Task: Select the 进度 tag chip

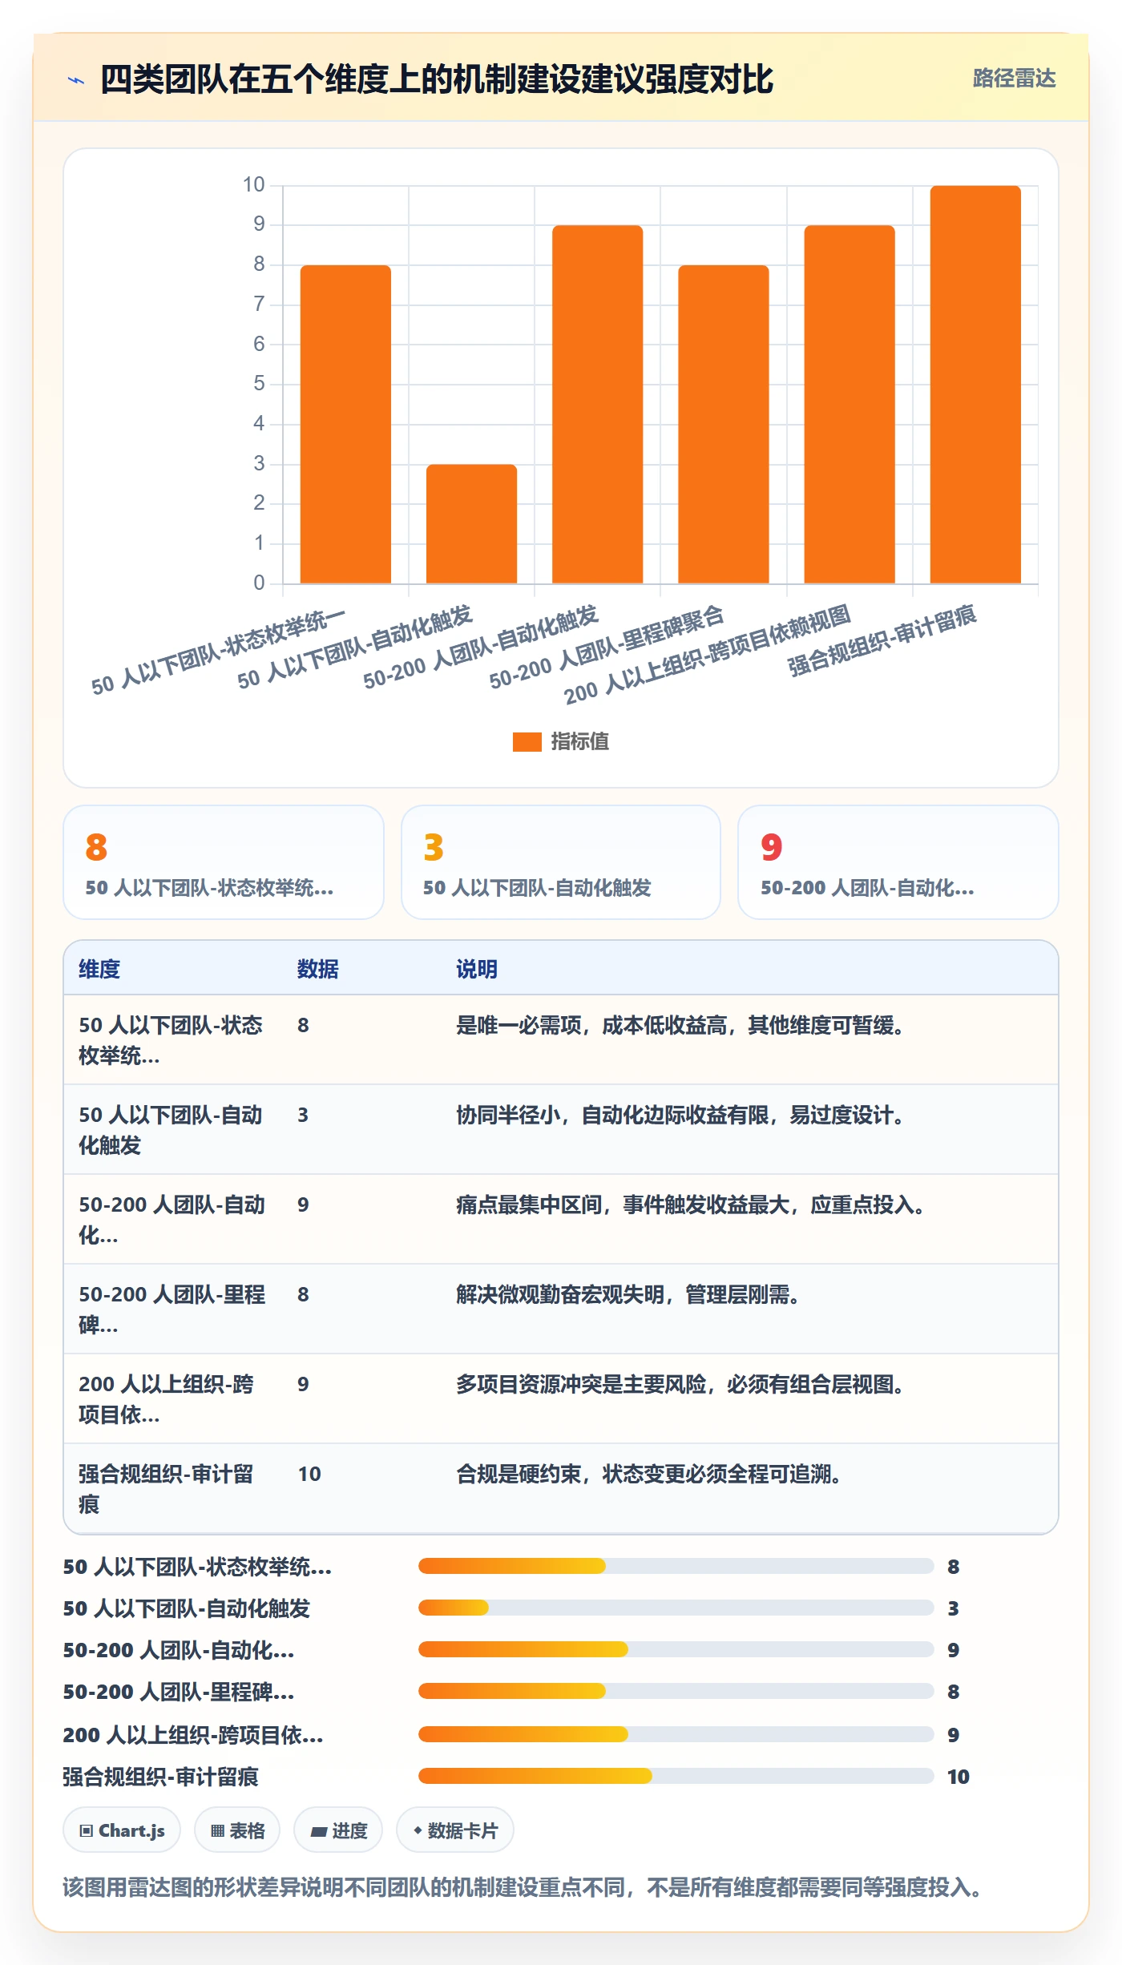Action: (338, 1830)
